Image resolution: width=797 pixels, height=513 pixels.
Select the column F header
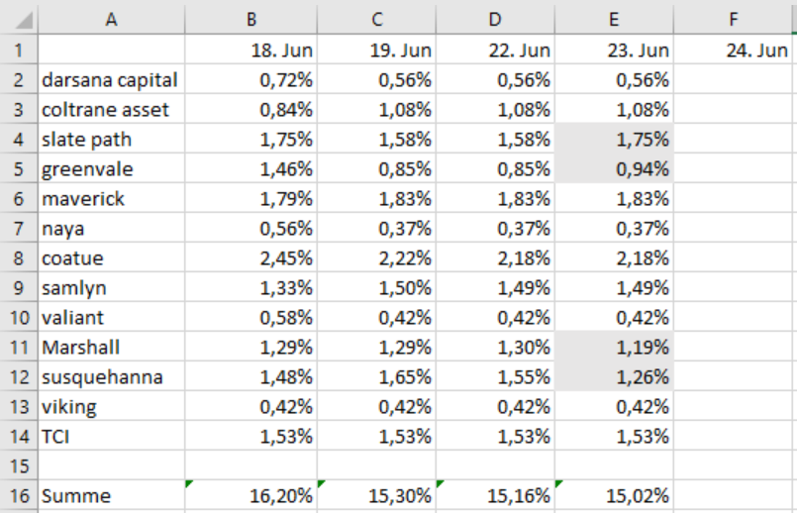pos(734,18)
